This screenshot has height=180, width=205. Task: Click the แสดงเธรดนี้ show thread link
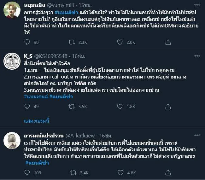click(37, 121)
